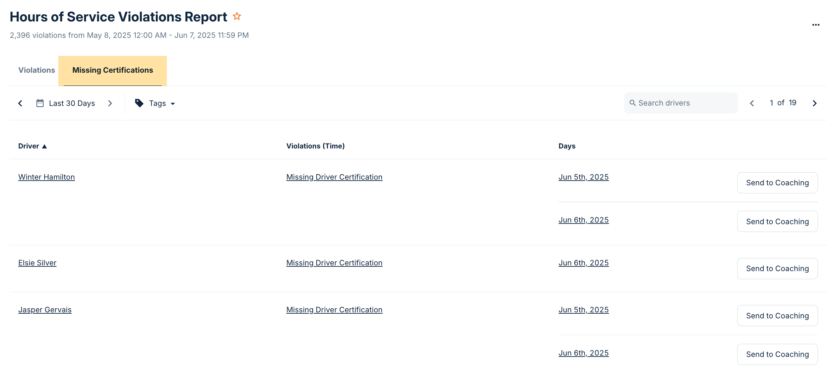Image resolution: width=833 pixels, height=374 pixels.
Task: Send Winter Hamilton's Jun 5th violation to coaching
Action: [777, 183]
